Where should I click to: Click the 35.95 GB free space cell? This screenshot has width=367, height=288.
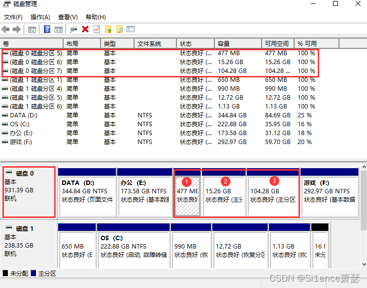278,124
